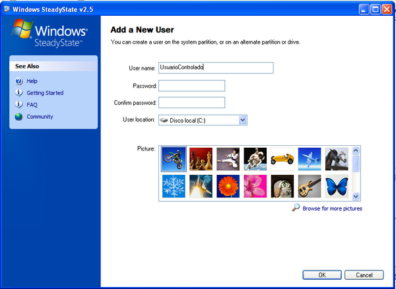Choose the yellow race car picture
This screenshot has width=396, height=289.
click(x=282, y=159)
